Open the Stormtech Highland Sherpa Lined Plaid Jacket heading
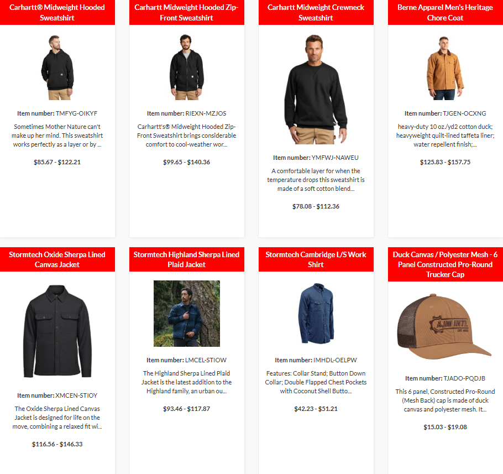 186,259
